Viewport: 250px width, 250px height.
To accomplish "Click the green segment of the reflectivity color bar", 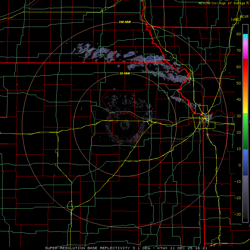I will coord(245,131).
